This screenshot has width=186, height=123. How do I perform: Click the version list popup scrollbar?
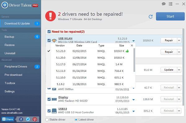pyautogui.click(x=134, y=60)
